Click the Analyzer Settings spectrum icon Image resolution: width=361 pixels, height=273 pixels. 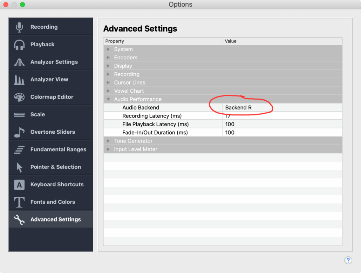19,62
